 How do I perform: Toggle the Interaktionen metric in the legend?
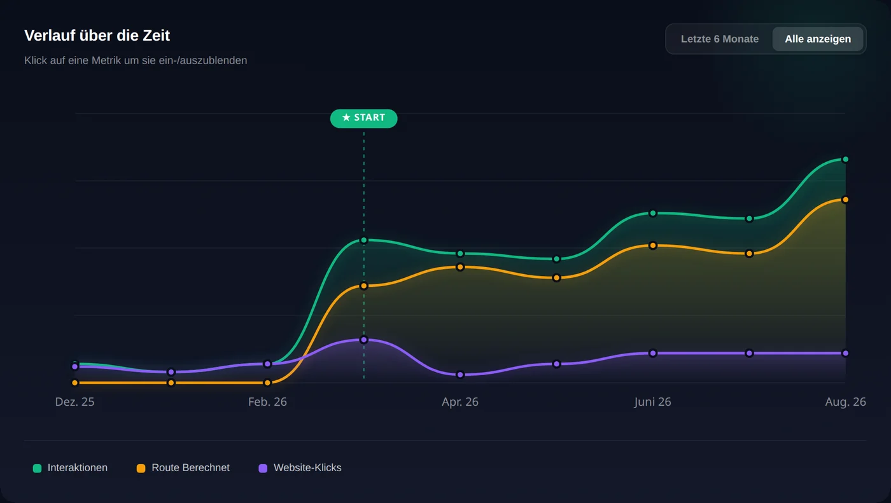pyautogui.click(x=70, y=468)
